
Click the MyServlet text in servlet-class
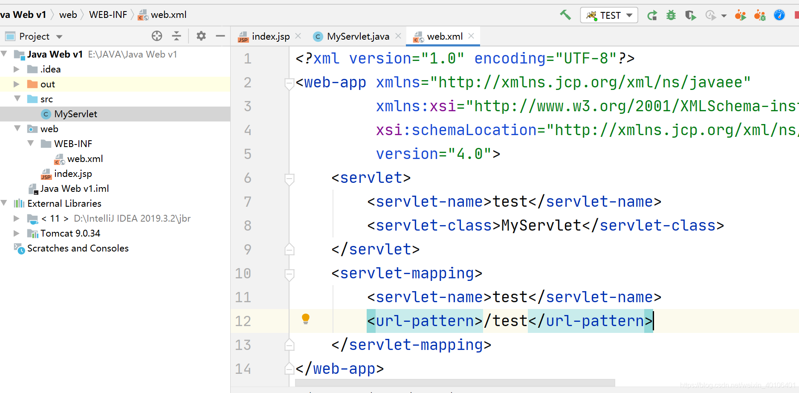(541, 225)
